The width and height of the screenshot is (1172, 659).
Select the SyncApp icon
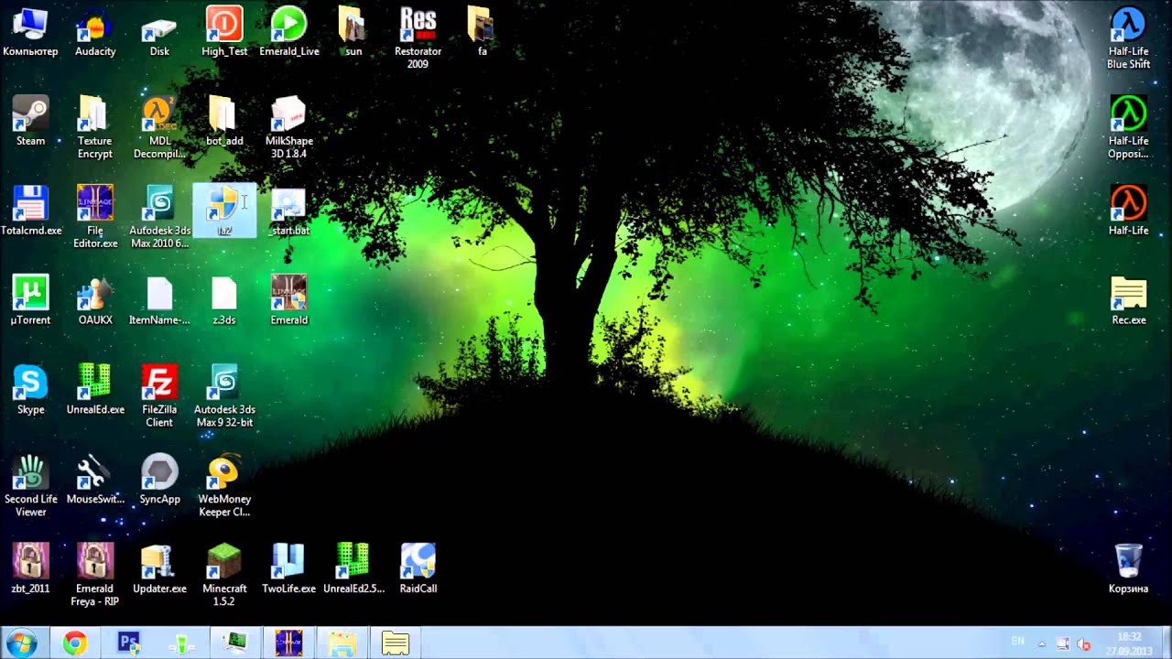[159, 480]
